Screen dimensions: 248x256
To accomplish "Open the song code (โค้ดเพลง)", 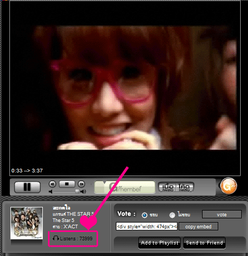I will pos(184,188).
